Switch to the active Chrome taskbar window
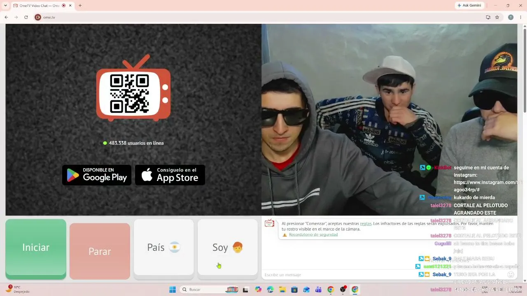The height and width of the screenshot is (296, 527). (355, 289)
